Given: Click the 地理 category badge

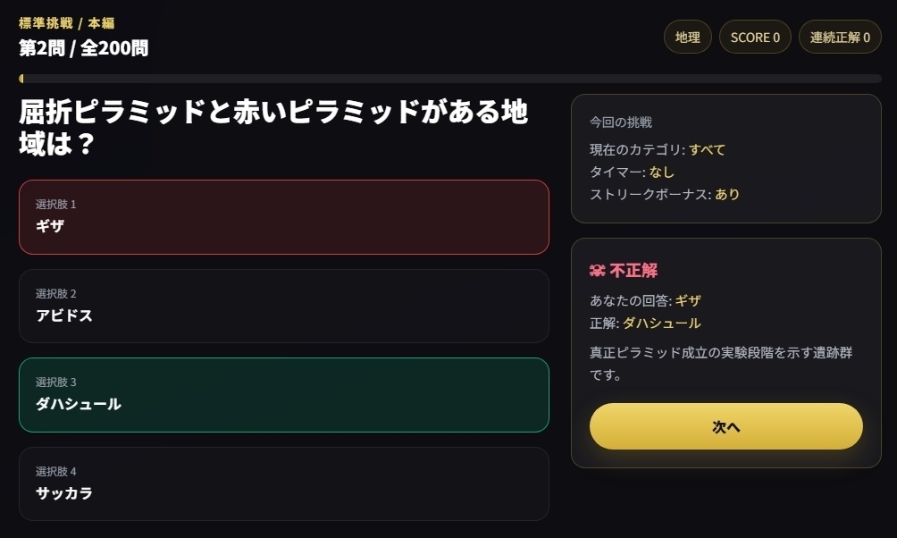Looking at the screenshot, I should pos(687,37).
